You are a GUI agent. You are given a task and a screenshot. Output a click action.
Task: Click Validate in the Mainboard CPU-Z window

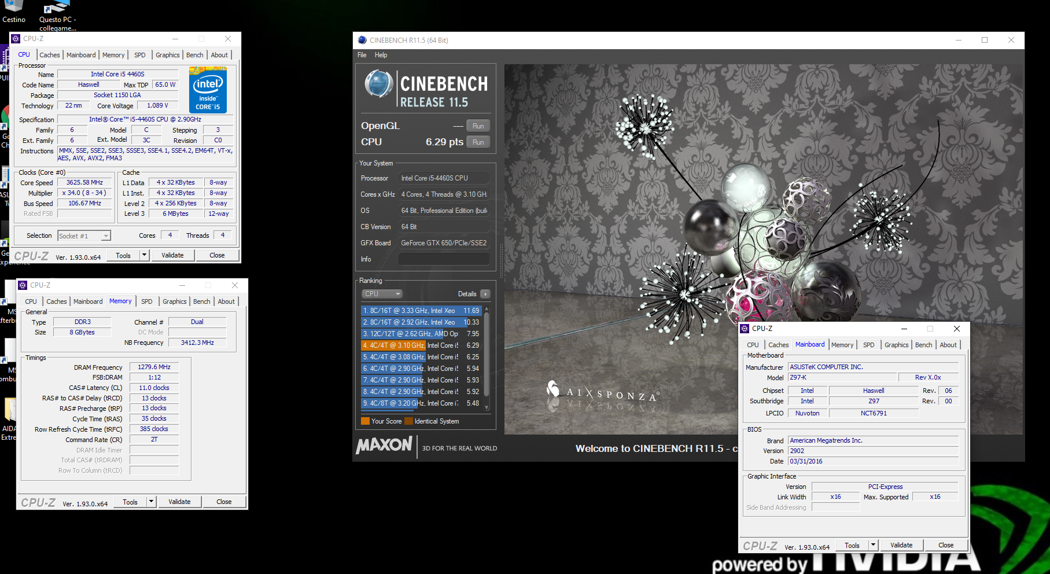(x=901, y=545)
